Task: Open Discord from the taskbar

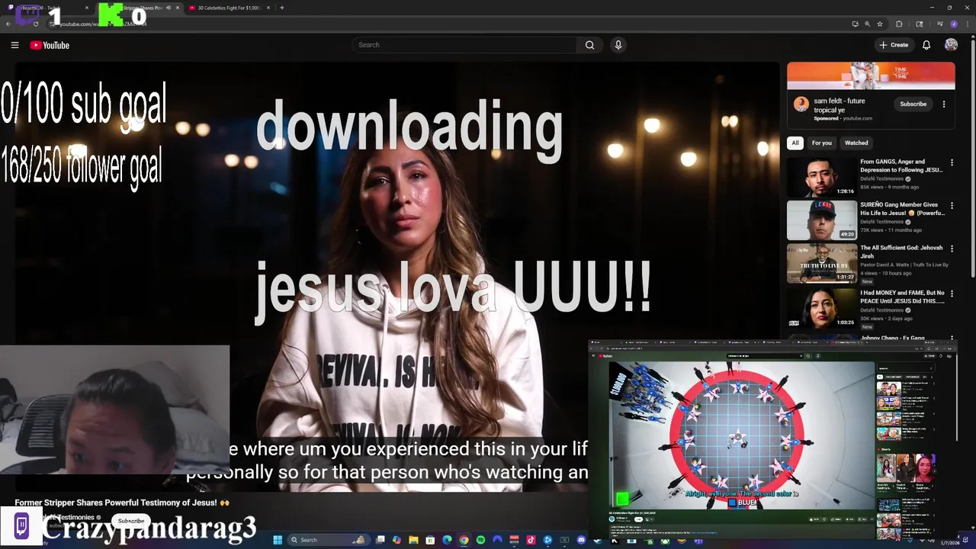Action: point(581,540)
